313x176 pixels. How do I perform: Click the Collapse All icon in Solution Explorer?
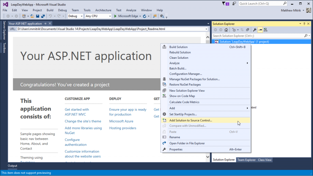tap(248, 30)
